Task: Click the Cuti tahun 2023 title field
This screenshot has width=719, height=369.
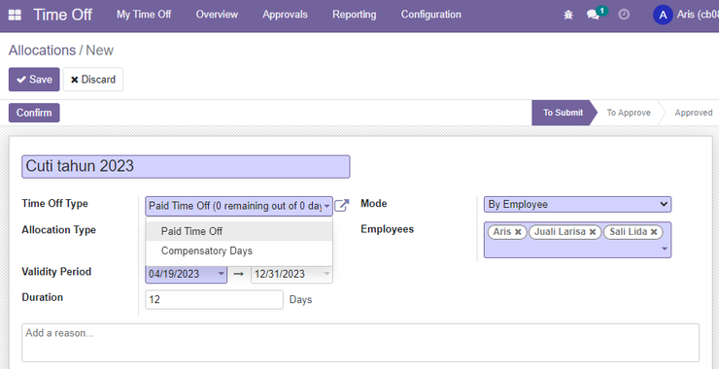Action: (x=186, y=166)
